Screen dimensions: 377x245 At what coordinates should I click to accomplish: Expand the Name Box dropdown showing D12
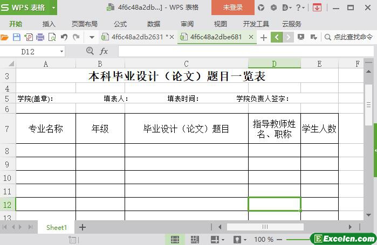point(61,51)
